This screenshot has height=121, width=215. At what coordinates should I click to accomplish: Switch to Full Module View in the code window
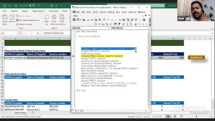(76, 111)
